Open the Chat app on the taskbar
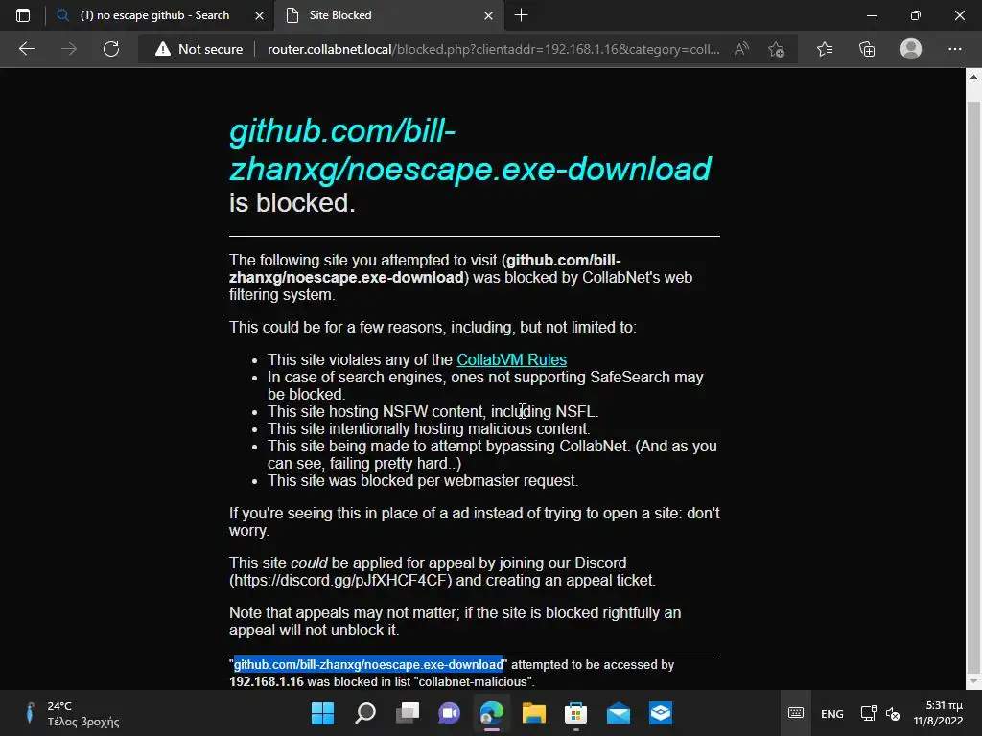This screenshot has width=982, height=736. 449,713
